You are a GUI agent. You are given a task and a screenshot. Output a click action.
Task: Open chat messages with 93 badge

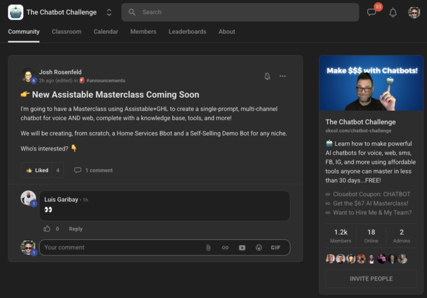click(372, 12)
